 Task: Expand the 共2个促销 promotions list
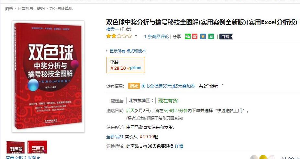(211, 86)
